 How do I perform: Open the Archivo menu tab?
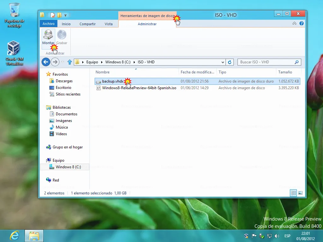tap(48, 24)
